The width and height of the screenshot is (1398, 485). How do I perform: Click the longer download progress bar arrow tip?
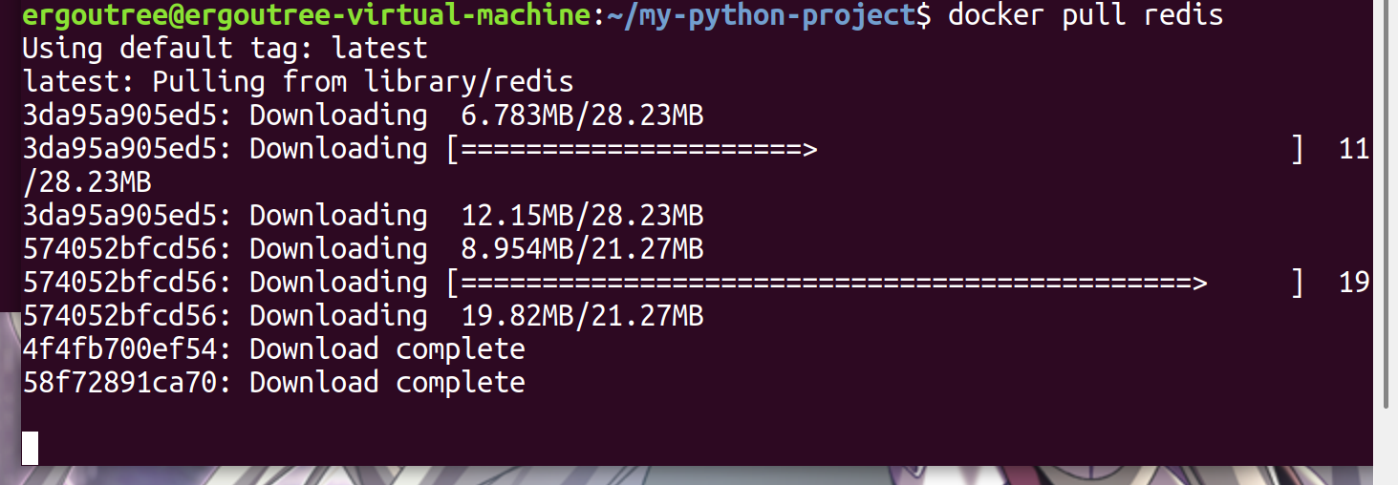(x=1199, y=283)
